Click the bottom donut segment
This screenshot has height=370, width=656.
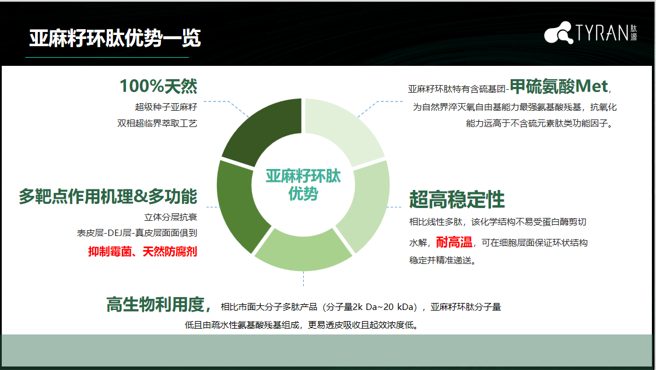pyautogui.click(x=303, y=253)
